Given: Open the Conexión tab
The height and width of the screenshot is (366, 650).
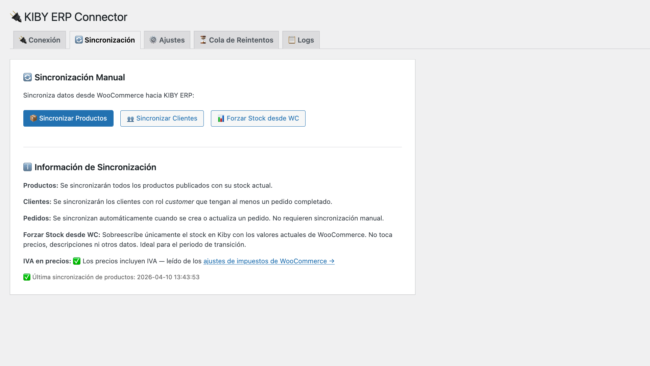Looking at the screenshot, I should tap(40, 40).
